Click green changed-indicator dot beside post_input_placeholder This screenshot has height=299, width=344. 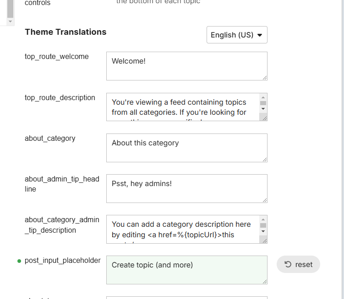point(19,261)
